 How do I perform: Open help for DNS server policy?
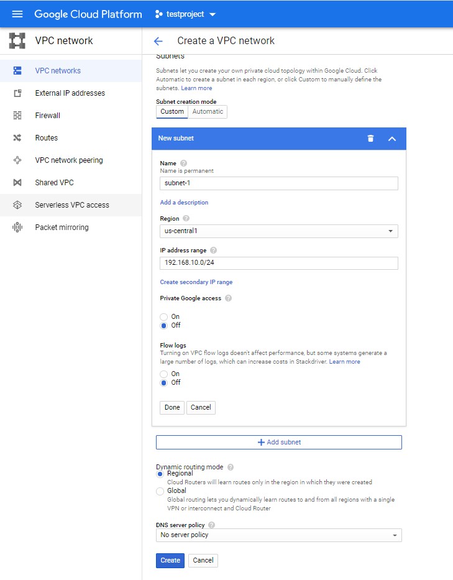pyautogui.click(x=211, y=525)
